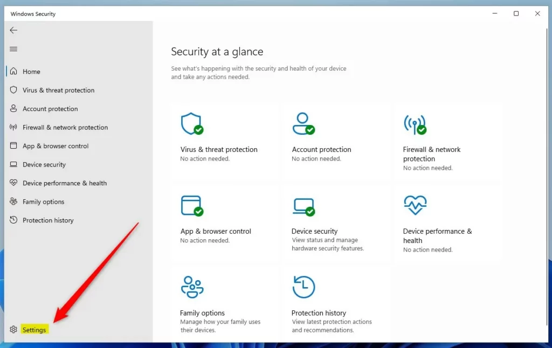552x348 pixels.
Task: Click the large Firewall & network tile icon
Action: 415,124
